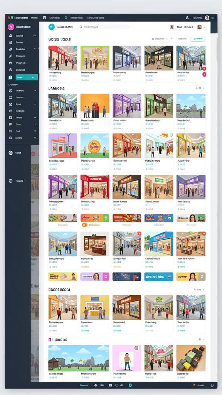
Task: Click into the header search field
Action: pyautogui.click(x=103, y=27)
